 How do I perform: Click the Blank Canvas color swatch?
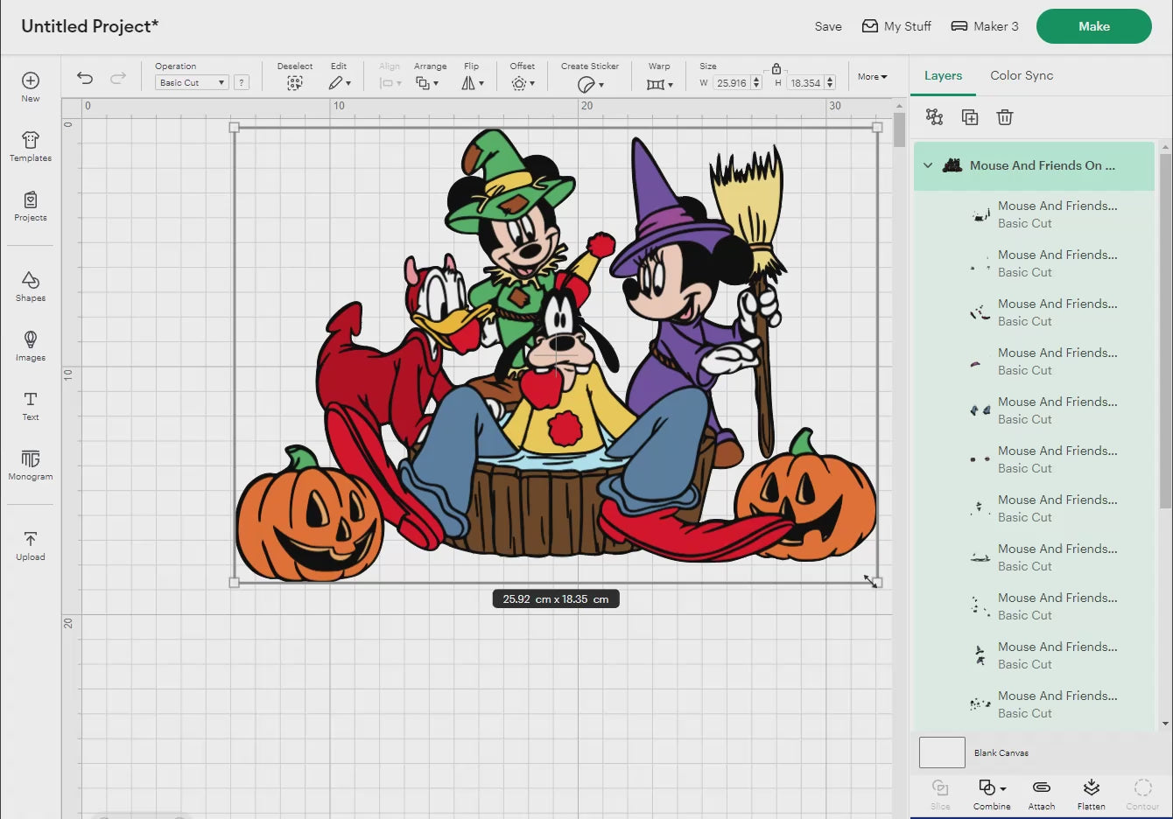942,752
